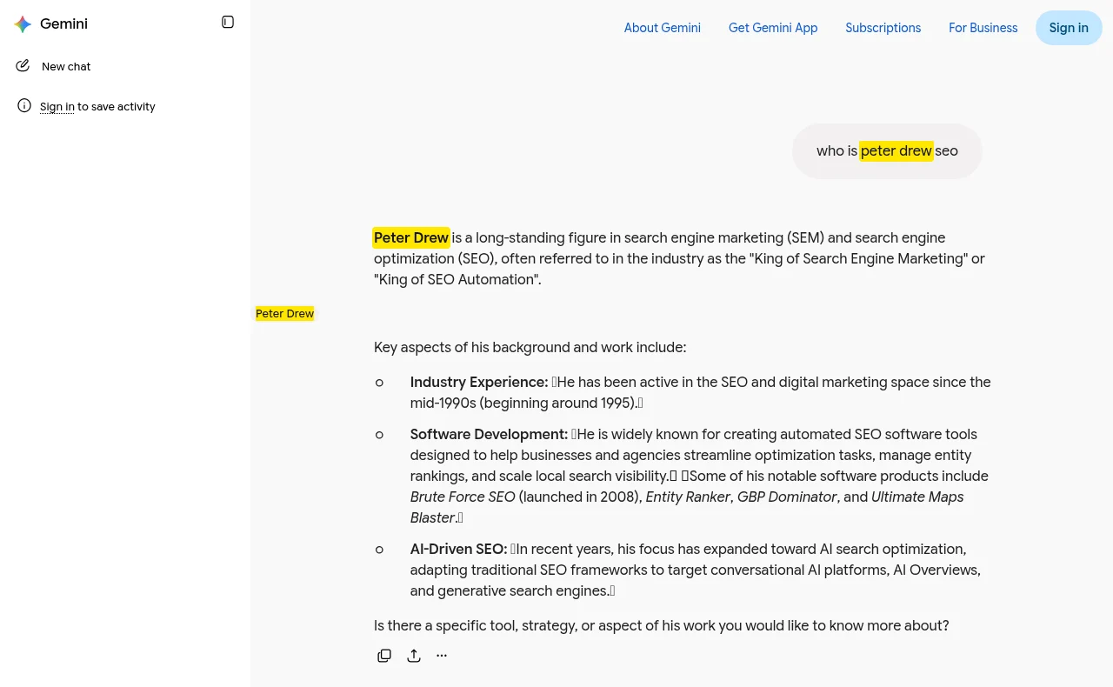The width and height of the screenshot is (1113, 687).
Task: Open more options three-dot menu
Action: point(442,656)
